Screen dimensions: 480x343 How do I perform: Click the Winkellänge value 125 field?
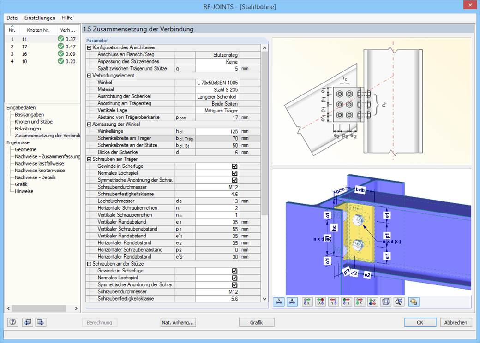coord(217,131)
